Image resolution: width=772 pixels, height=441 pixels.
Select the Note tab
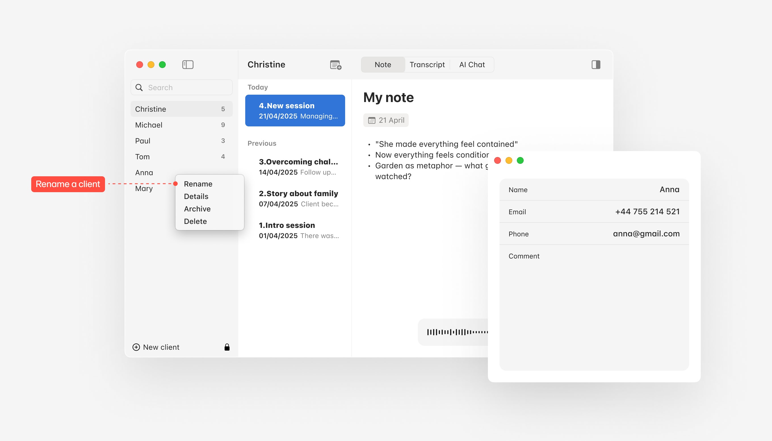(383, 65)
